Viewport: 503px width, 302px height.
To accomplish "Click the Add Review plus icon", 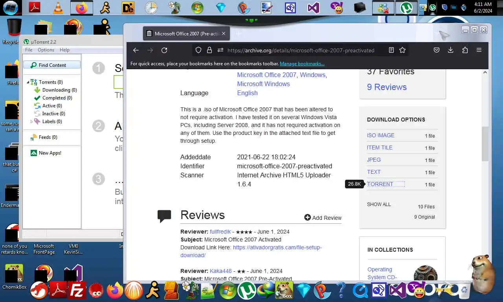I will (x=307, y=217).
